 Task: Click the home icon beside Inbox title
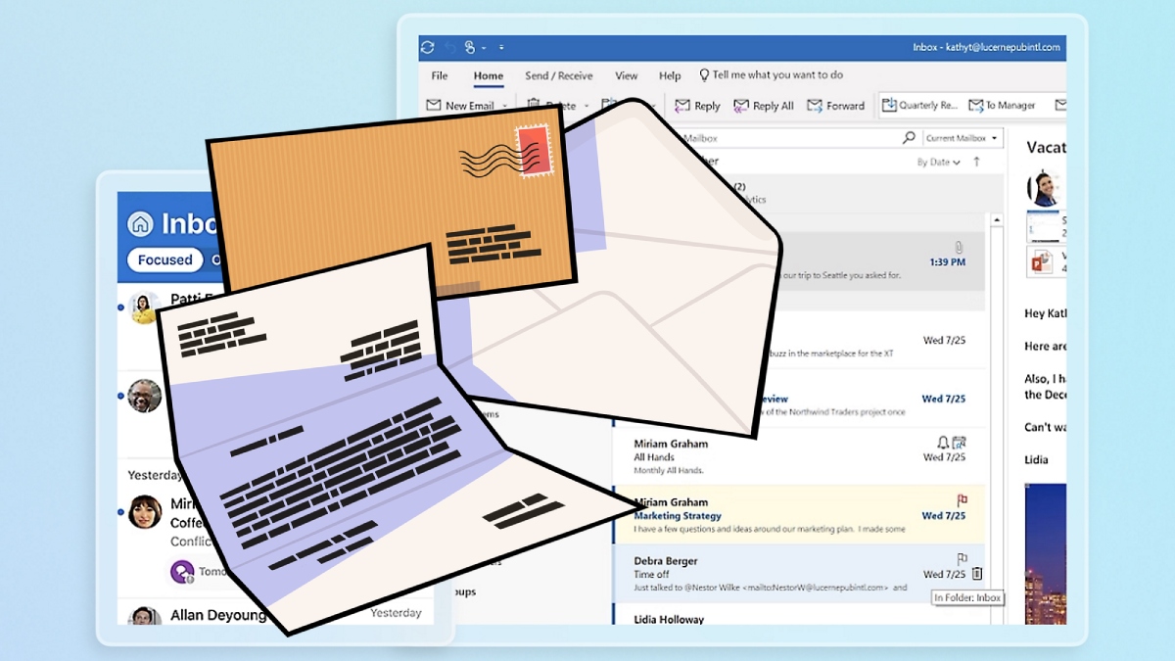click(141, 223)
